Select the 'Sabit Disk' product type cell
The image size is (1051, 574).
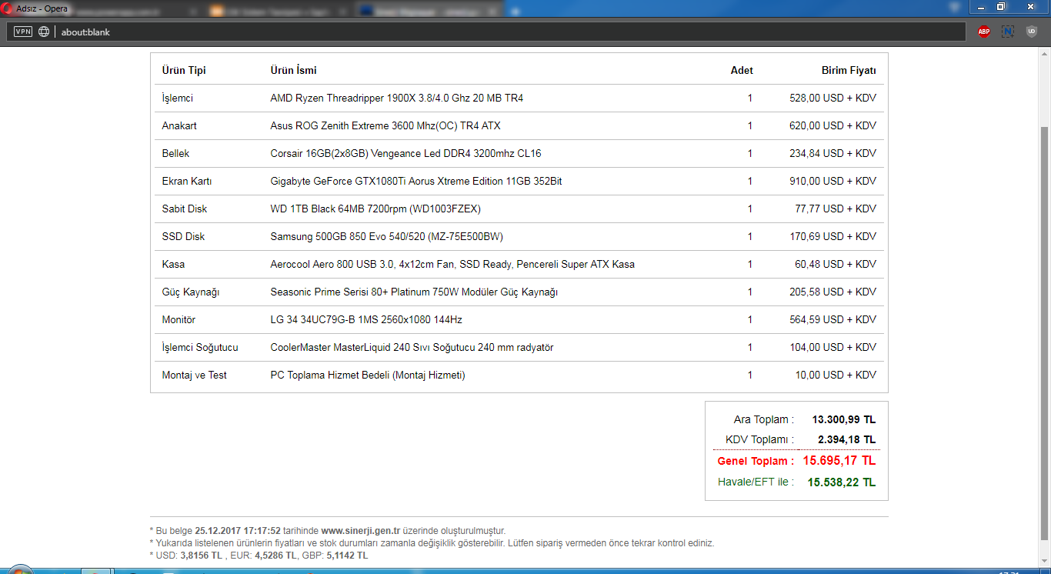point(185,209)
